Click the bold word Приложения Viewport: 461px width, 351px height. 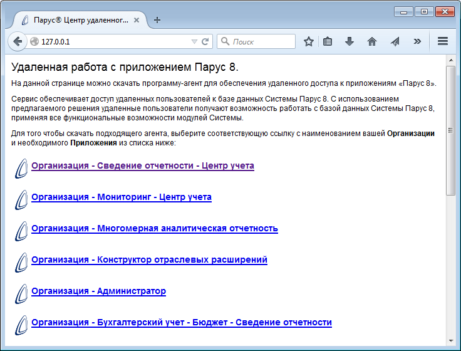(93, 143)
